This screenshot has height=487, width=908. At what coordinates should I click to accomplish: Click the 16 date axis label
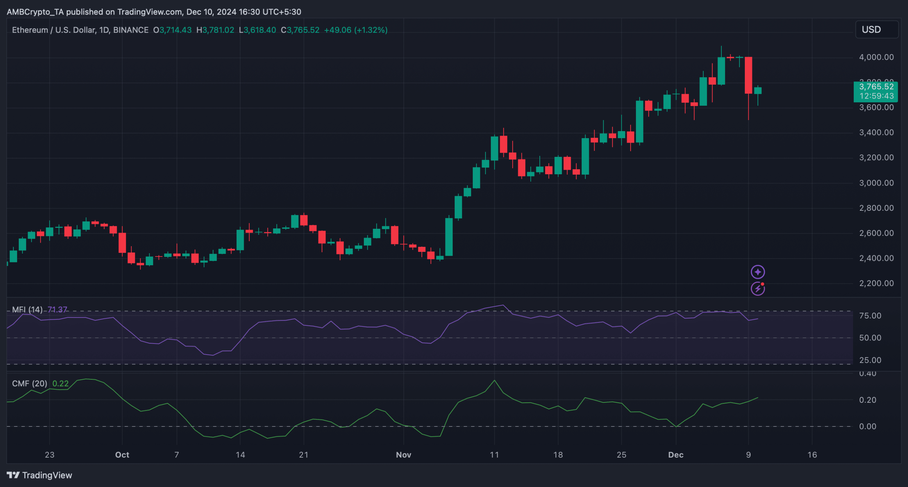(812, 455)
